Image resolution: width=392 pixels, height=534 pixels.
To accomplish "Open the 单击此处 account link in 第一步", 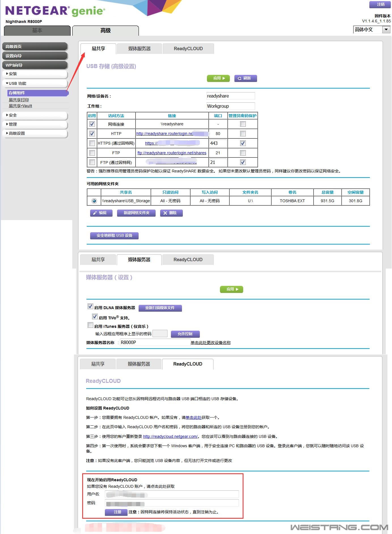I will pos(193,417).
